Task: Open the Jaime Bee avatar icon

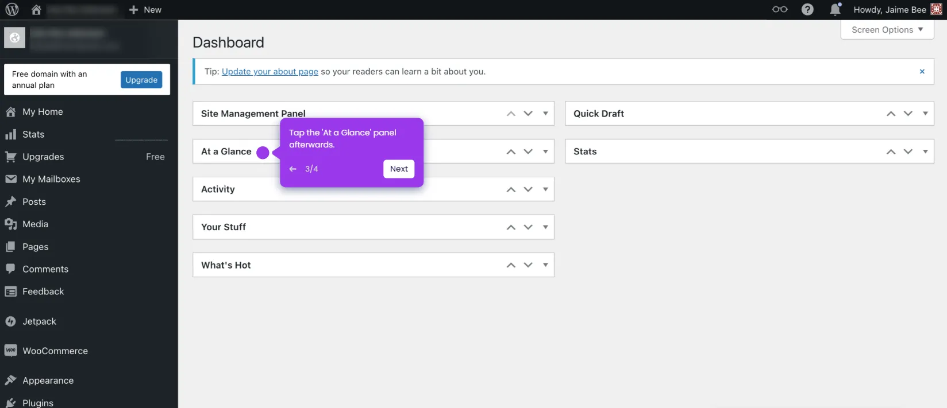Action: click(936, 9)
